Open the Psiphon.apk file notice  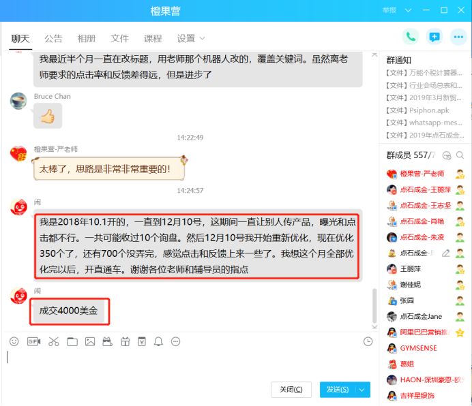pyautogui.click(x=417, y=110)
